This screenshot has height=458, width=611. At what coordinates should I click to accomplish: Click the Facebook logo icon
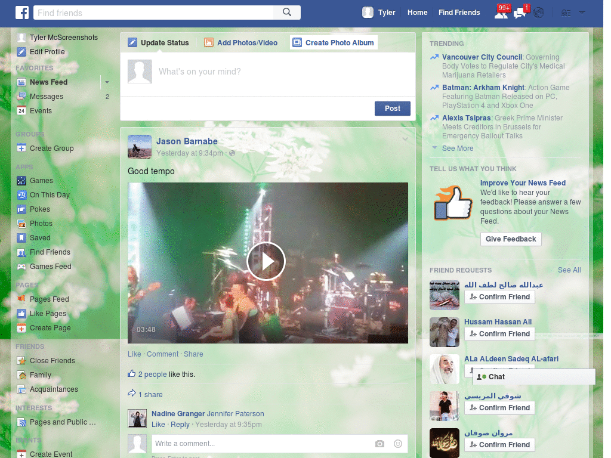(22, 13)
